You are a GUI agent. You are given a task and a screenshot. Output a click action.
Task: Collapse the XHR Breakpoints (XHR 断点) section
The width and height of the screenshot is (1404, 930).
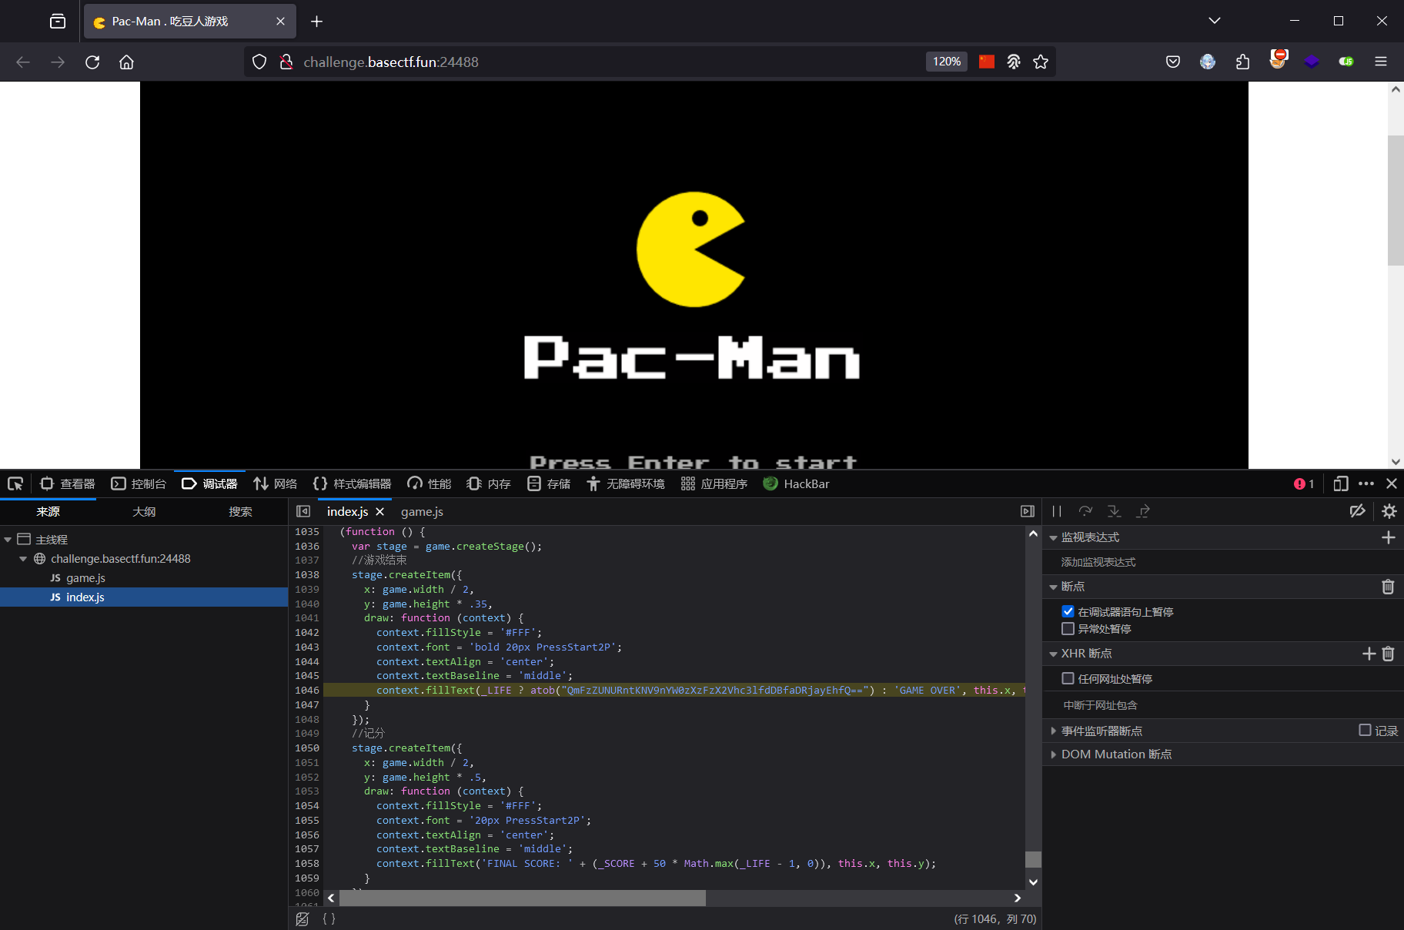1053,654
